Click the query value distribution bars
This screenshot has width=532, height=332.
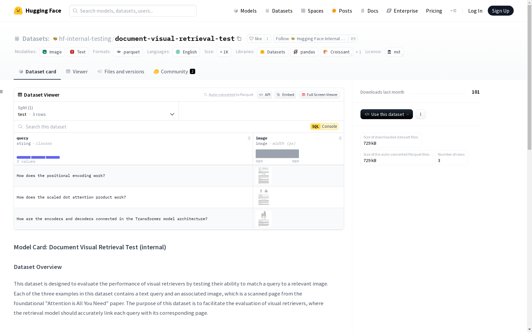coord(38,157)
